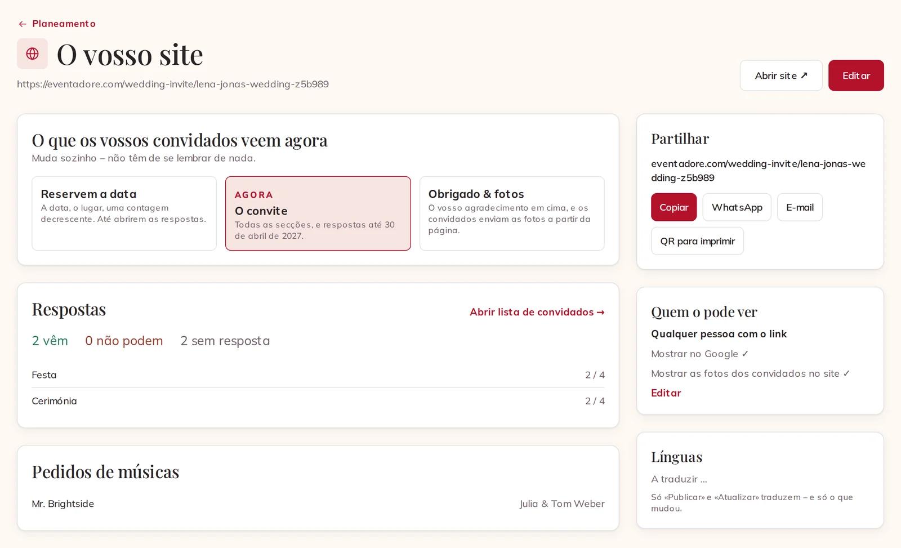Click the Cerimónia row
The width and height of the screenshot is (901, 548).
coord(318,401)
